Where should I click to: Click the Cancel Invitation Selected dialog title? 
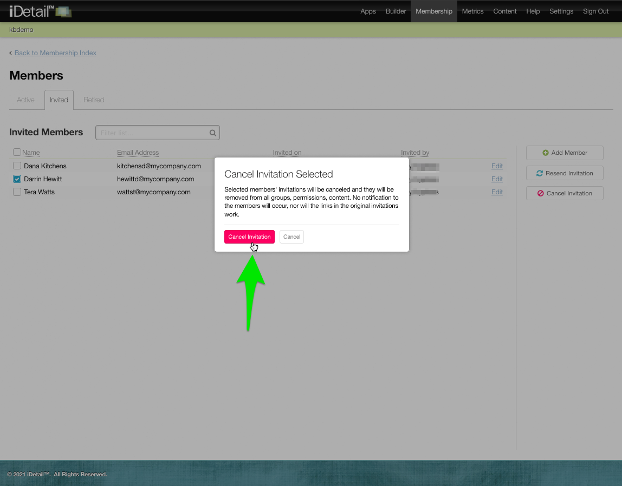(x=278, y=174)
